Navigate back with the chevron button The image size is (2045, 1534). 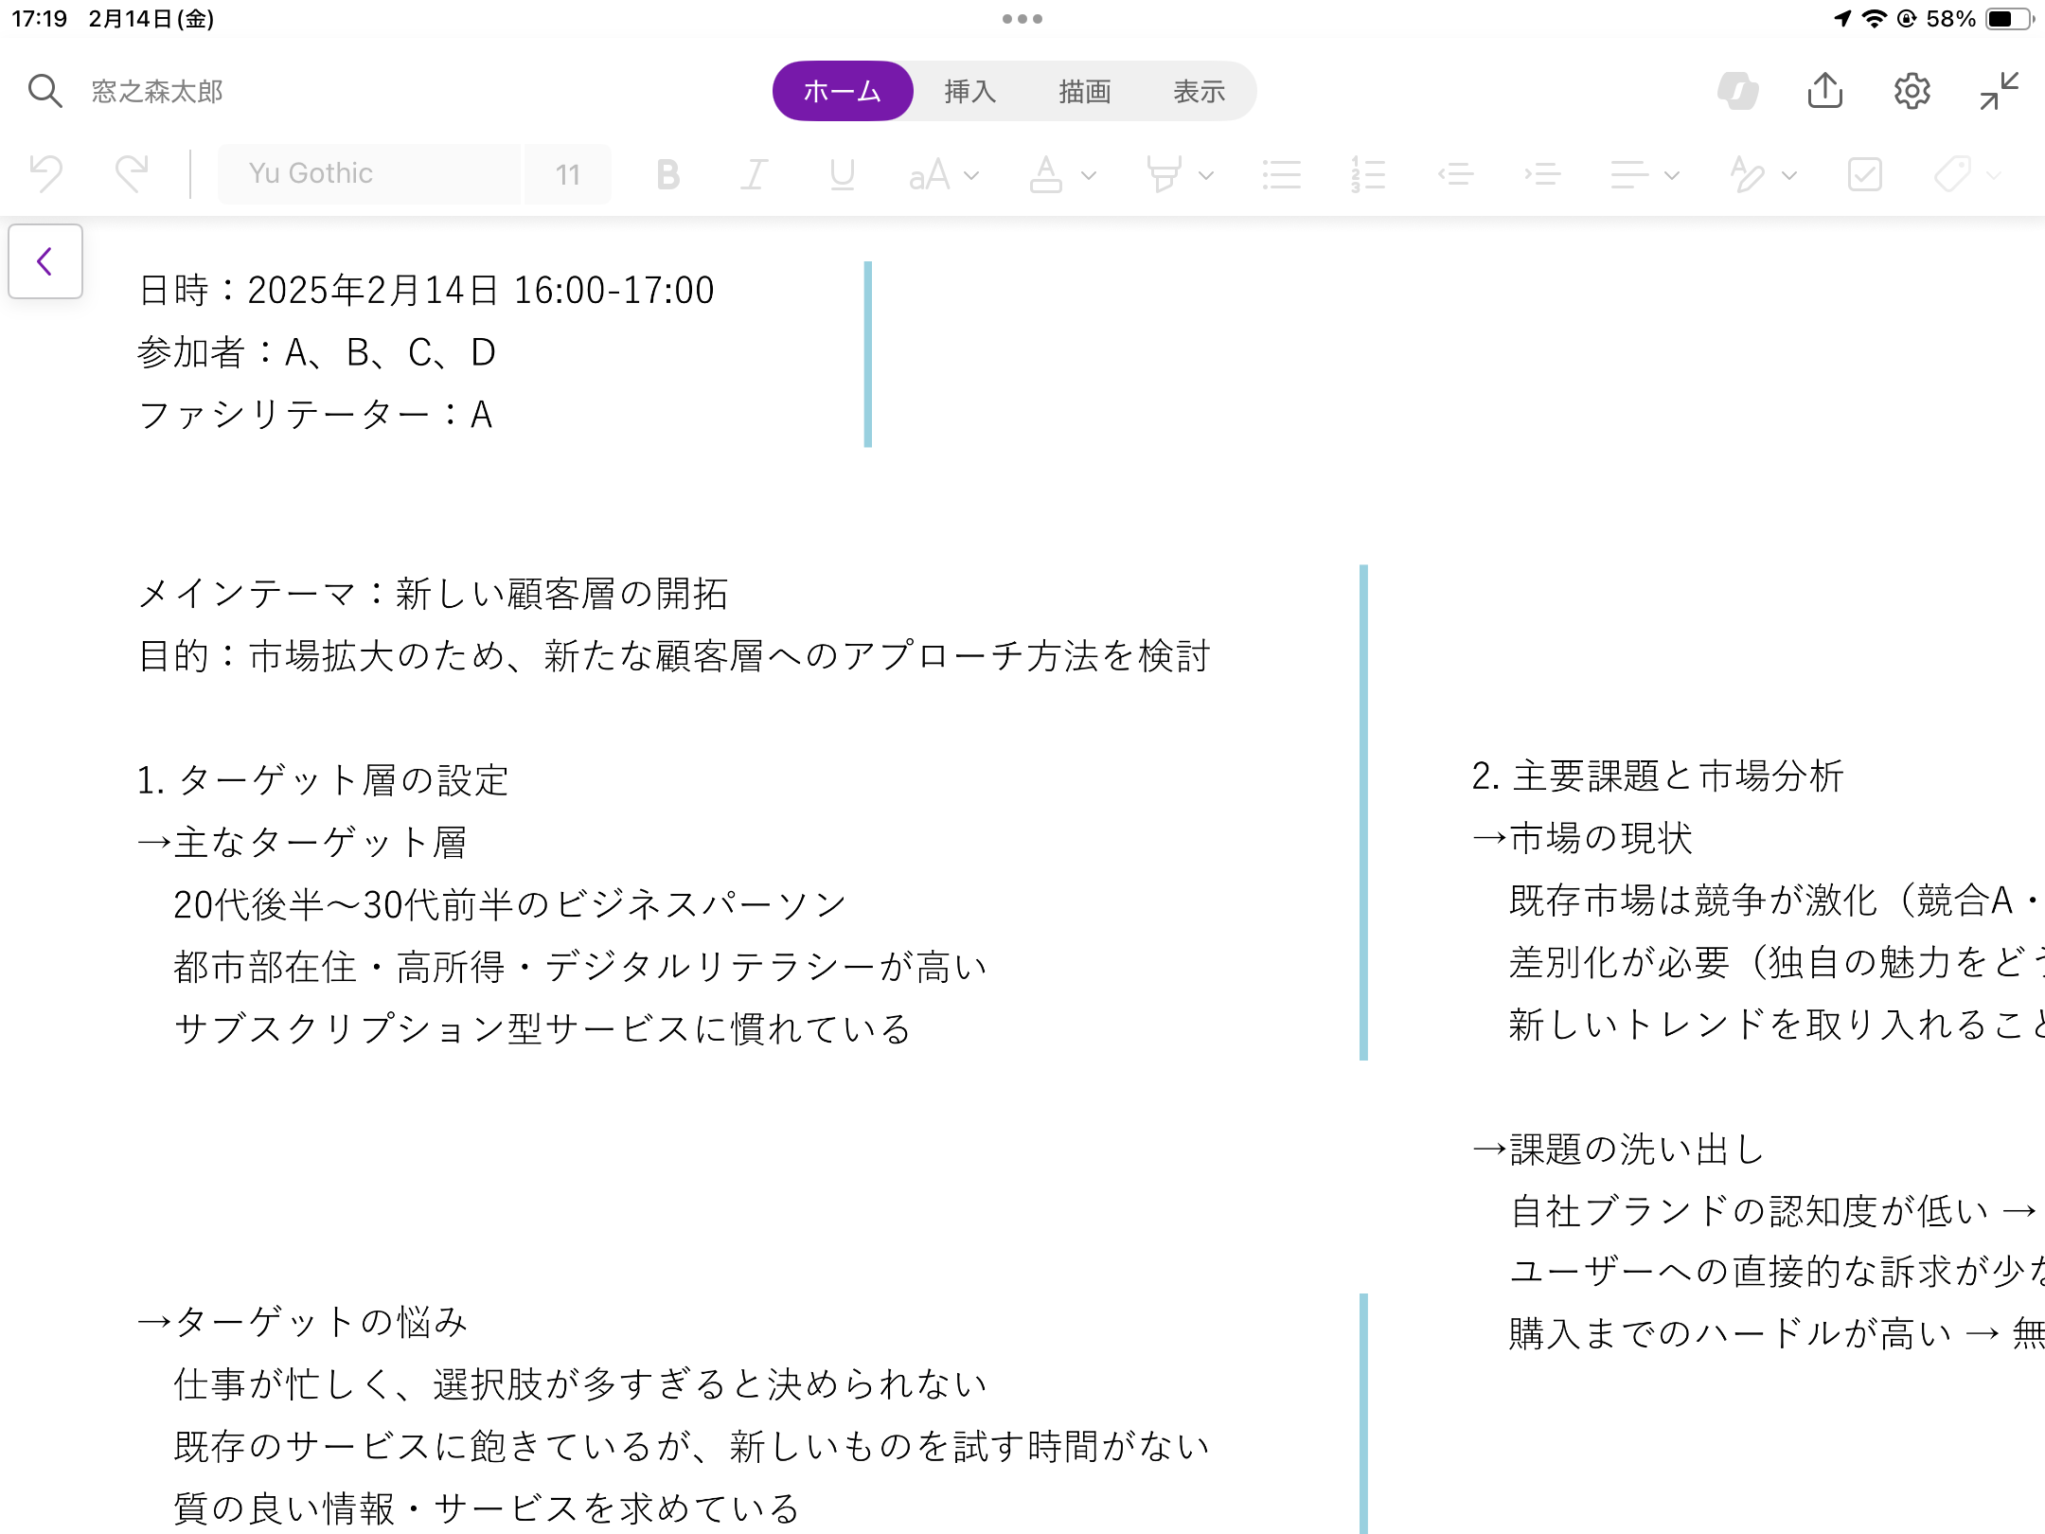(44, 261)
